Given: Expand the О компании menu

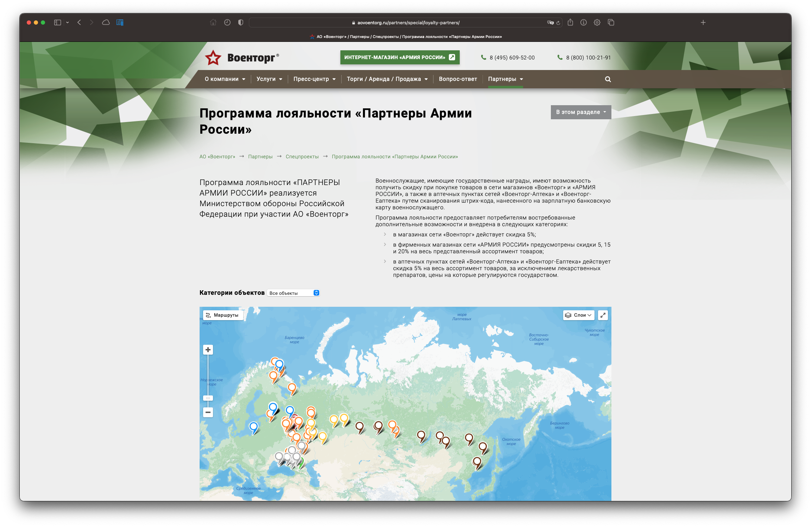Looking at the screenshot, I should (x=225, y=79).
